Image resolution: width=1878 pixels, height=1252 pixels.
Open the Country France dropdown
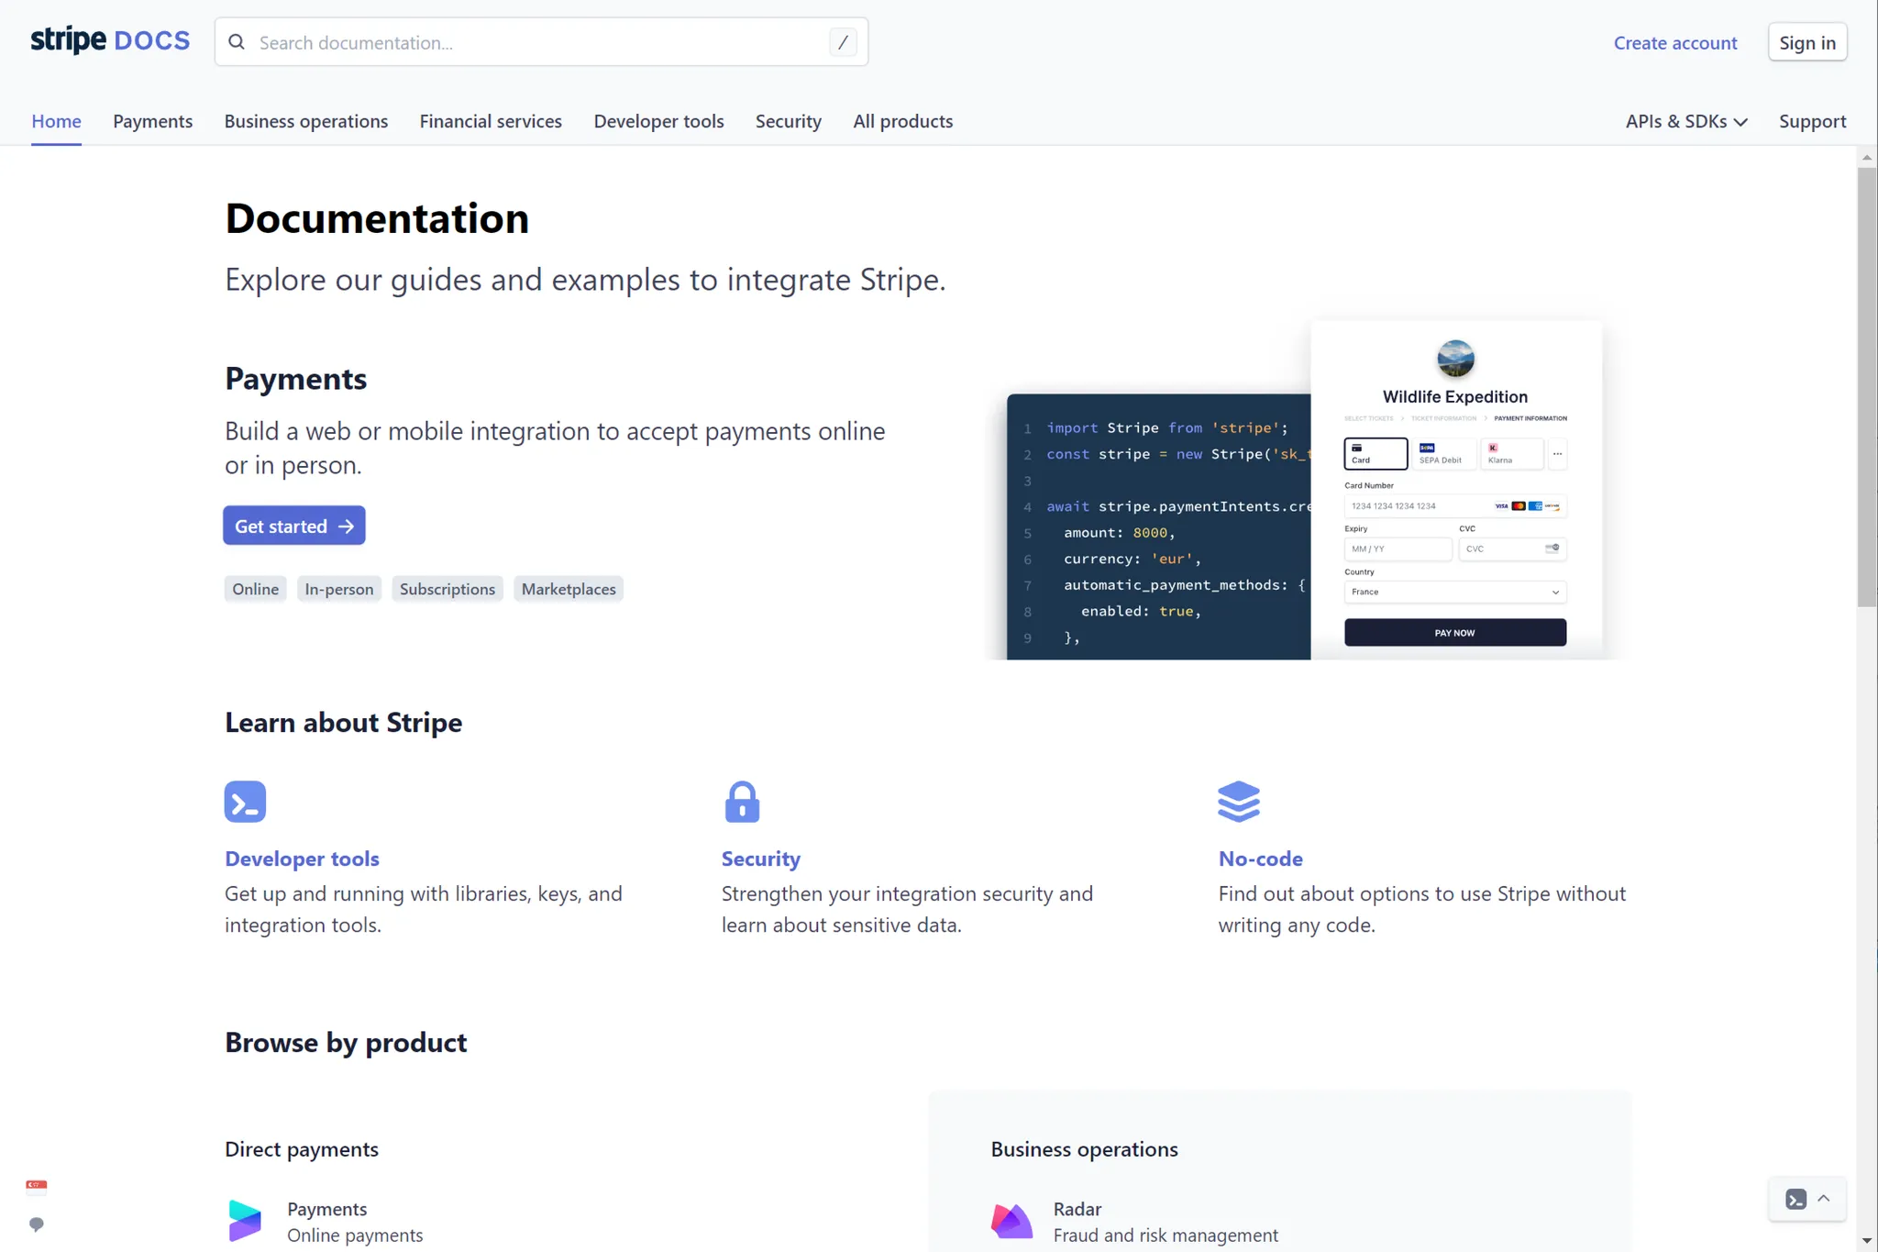[x=1454, y=592]
